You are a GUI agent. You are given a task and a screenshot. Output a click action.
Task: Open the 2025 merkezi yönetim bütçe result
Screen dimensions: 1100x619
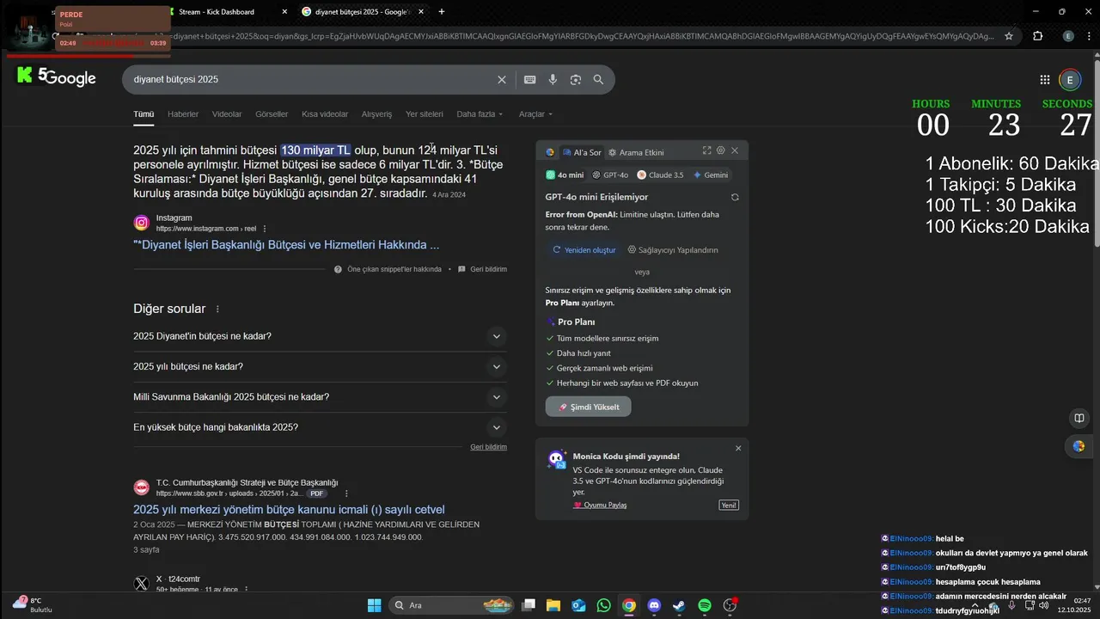tap(289, 509)
